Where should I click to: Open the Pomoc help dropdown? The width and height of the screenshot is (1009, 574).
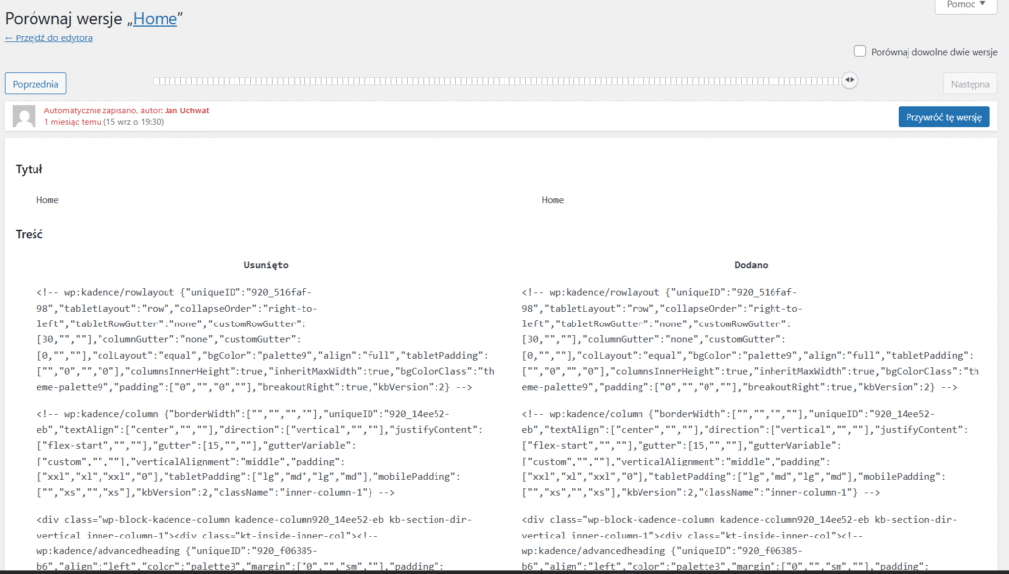[x=966, y=5]
